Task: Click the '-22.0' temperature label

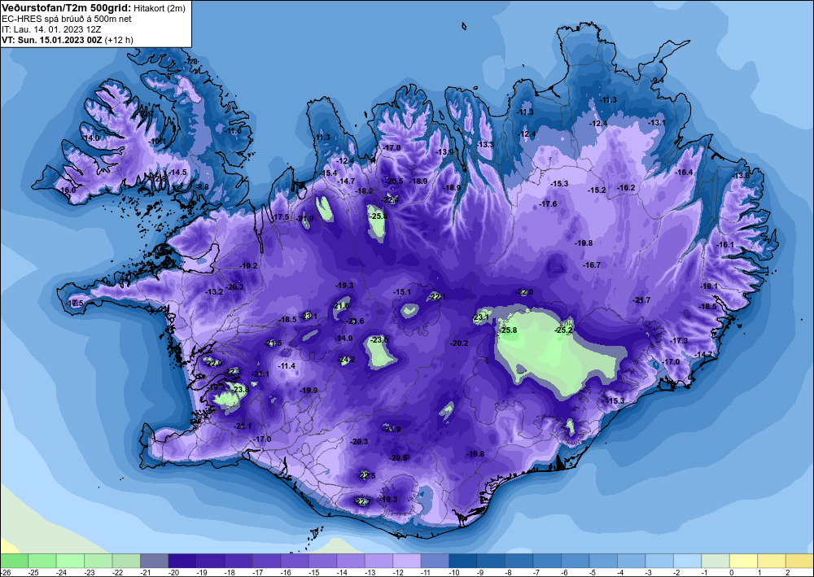Action: pos(524,292)
